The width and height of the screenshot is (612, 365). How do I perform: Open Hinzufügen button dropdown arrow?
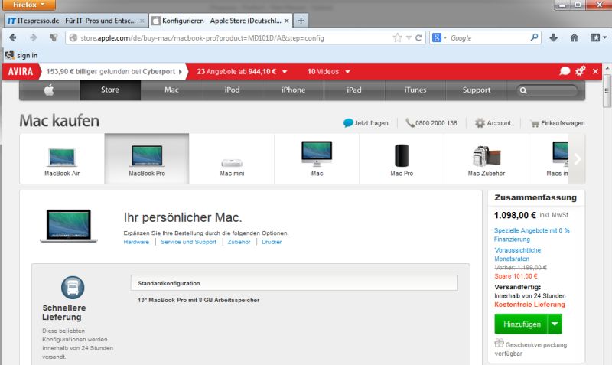point(555,324)
